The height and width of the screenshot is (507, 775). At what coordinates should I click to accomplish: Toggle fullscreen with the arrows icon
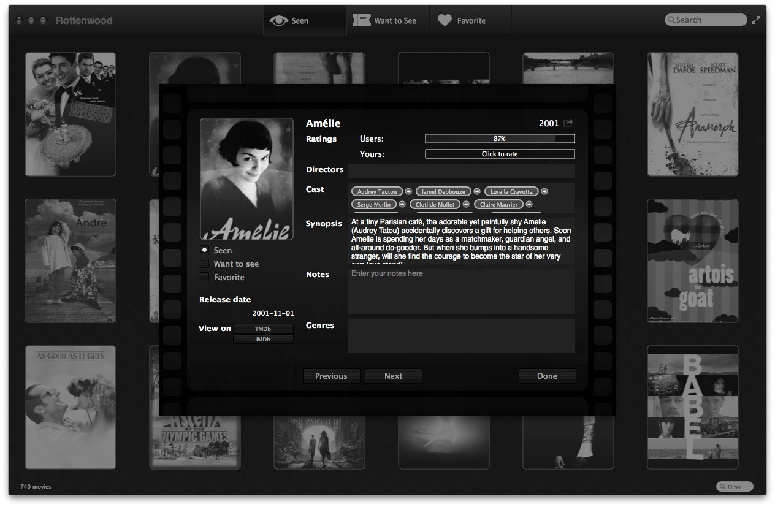click(756, 20)
